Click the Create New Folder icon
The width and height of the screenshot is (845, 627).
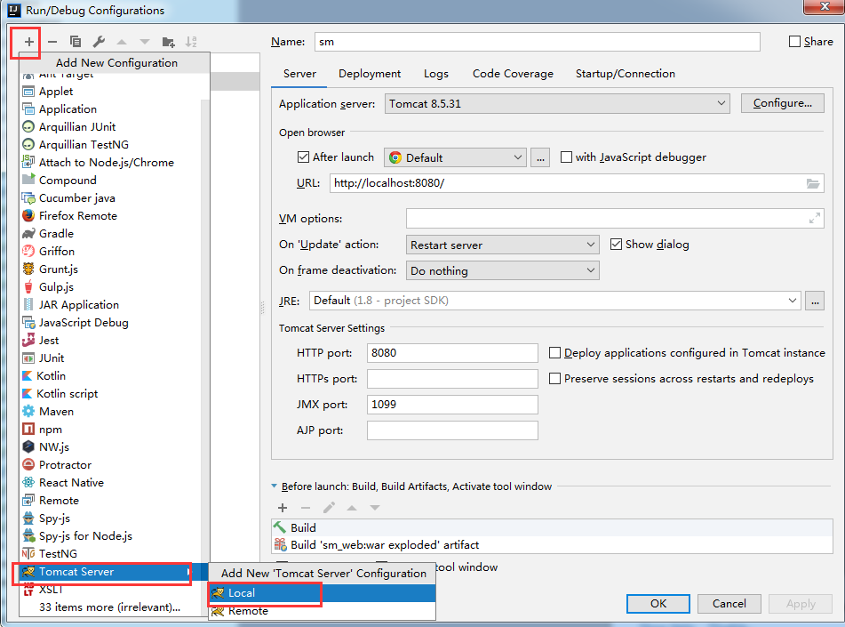click(x=168, y=42)
